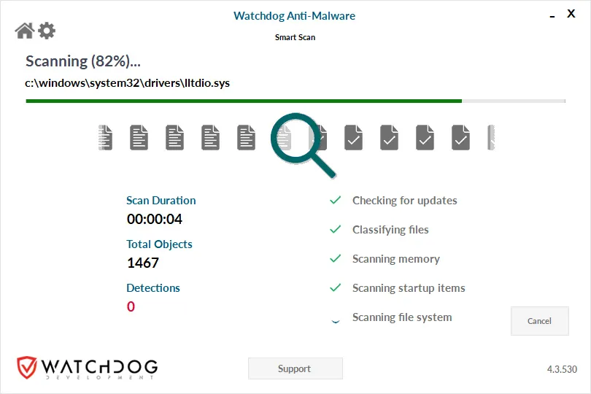Click the Watchdog Anti-Malware title
This screenshot has width=591, height=394.
click(x=294, y=16)
